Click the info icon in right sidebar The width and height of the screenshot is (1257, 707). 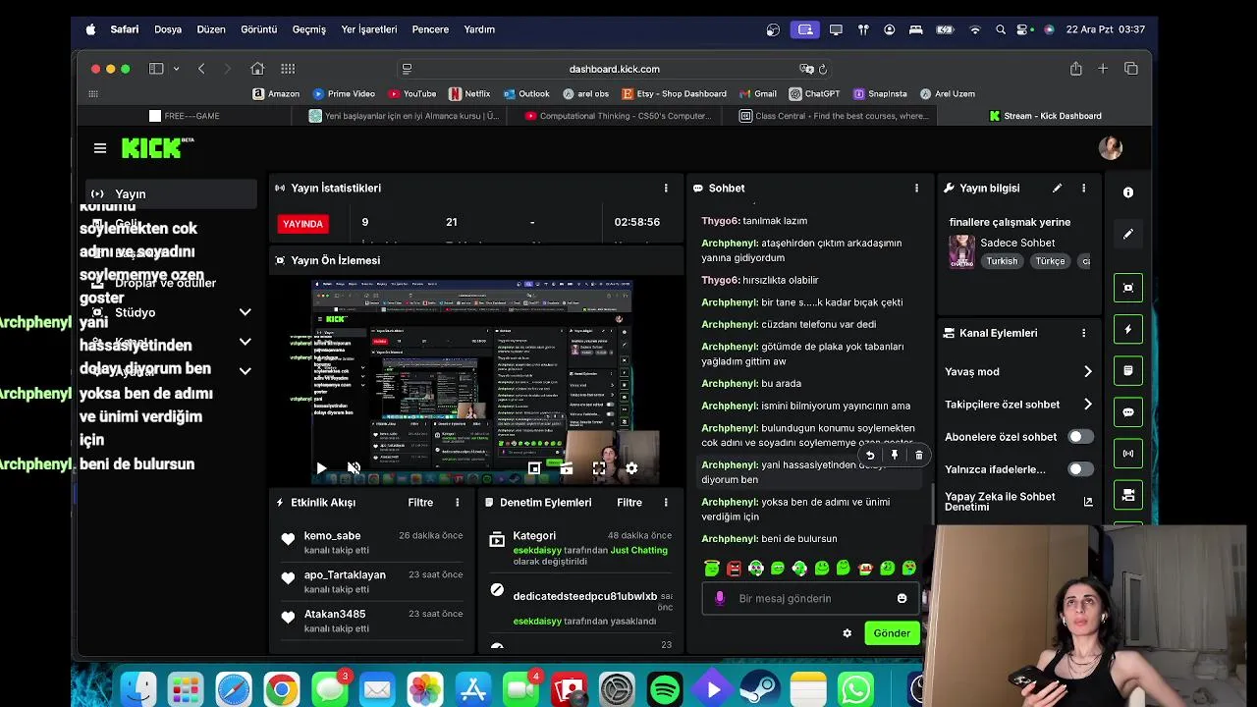pyautogui.click(x=1128, y=192)
